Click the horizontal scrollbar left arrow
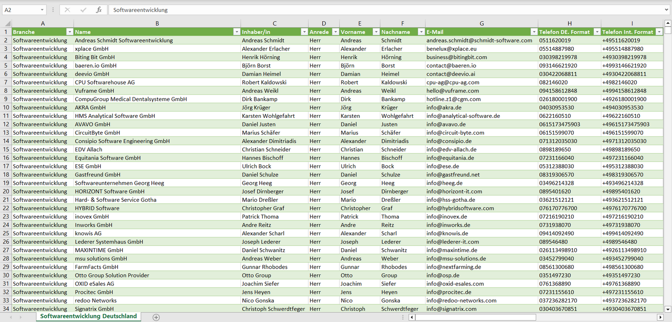Screen dimensions: 672x322 [412, 317]
